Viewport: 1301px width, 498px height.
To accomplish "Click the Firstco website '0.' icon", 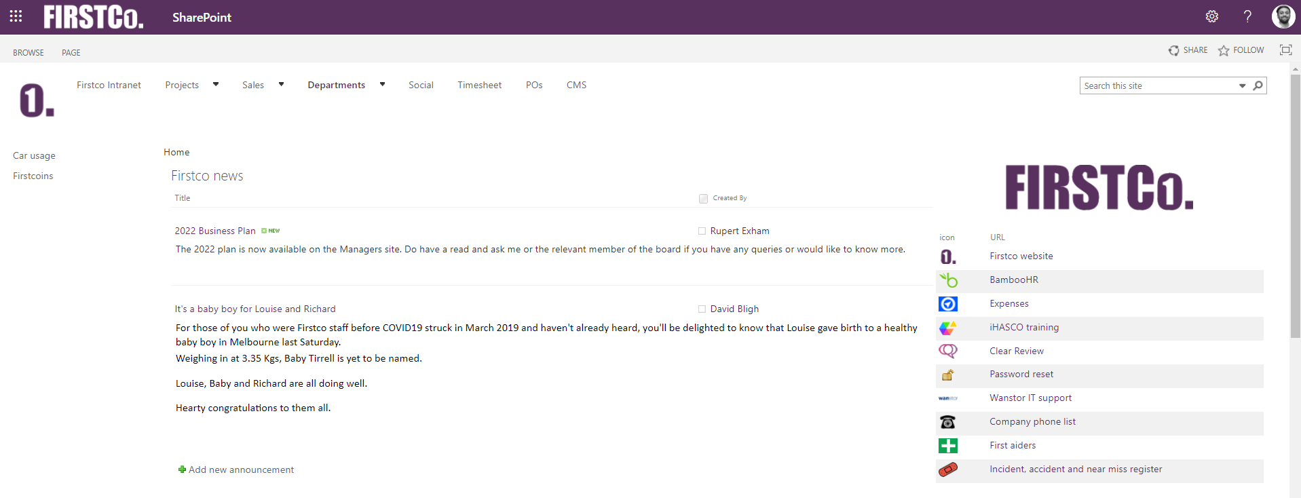I will [x=948, y=256].
